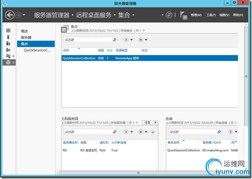
Task: Select 集合 in the navigation pane
Action: [36, 44]
